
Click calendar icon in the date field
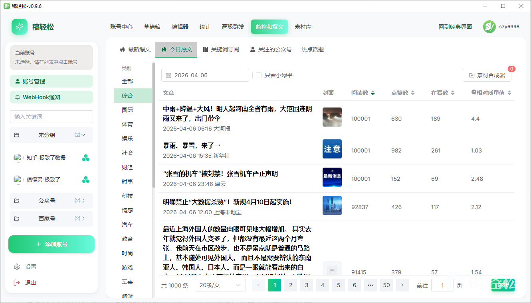point(168,75)
